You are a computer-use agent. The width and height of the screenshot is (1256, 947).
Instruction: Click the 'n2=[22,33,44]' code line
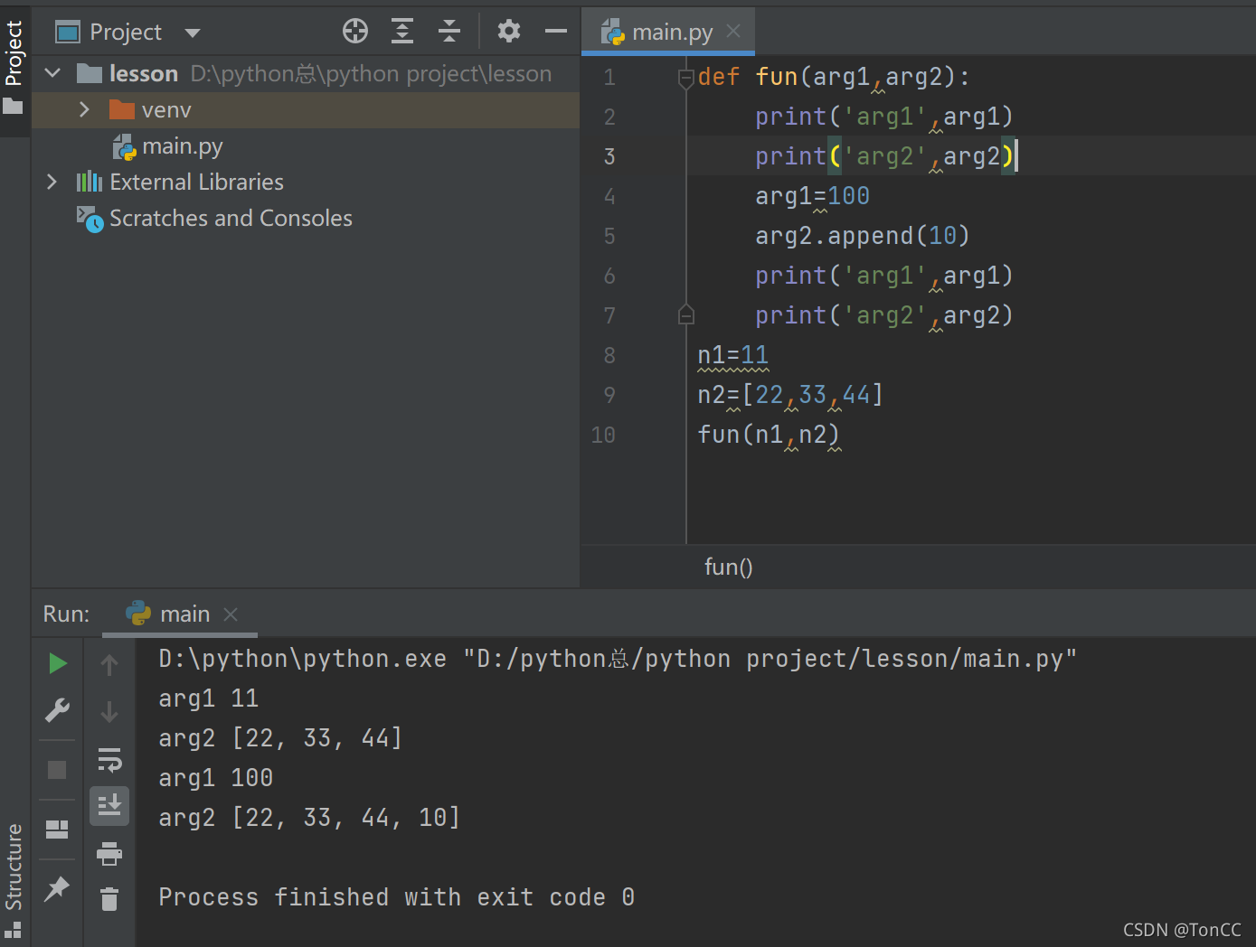[x=790, y=395]
